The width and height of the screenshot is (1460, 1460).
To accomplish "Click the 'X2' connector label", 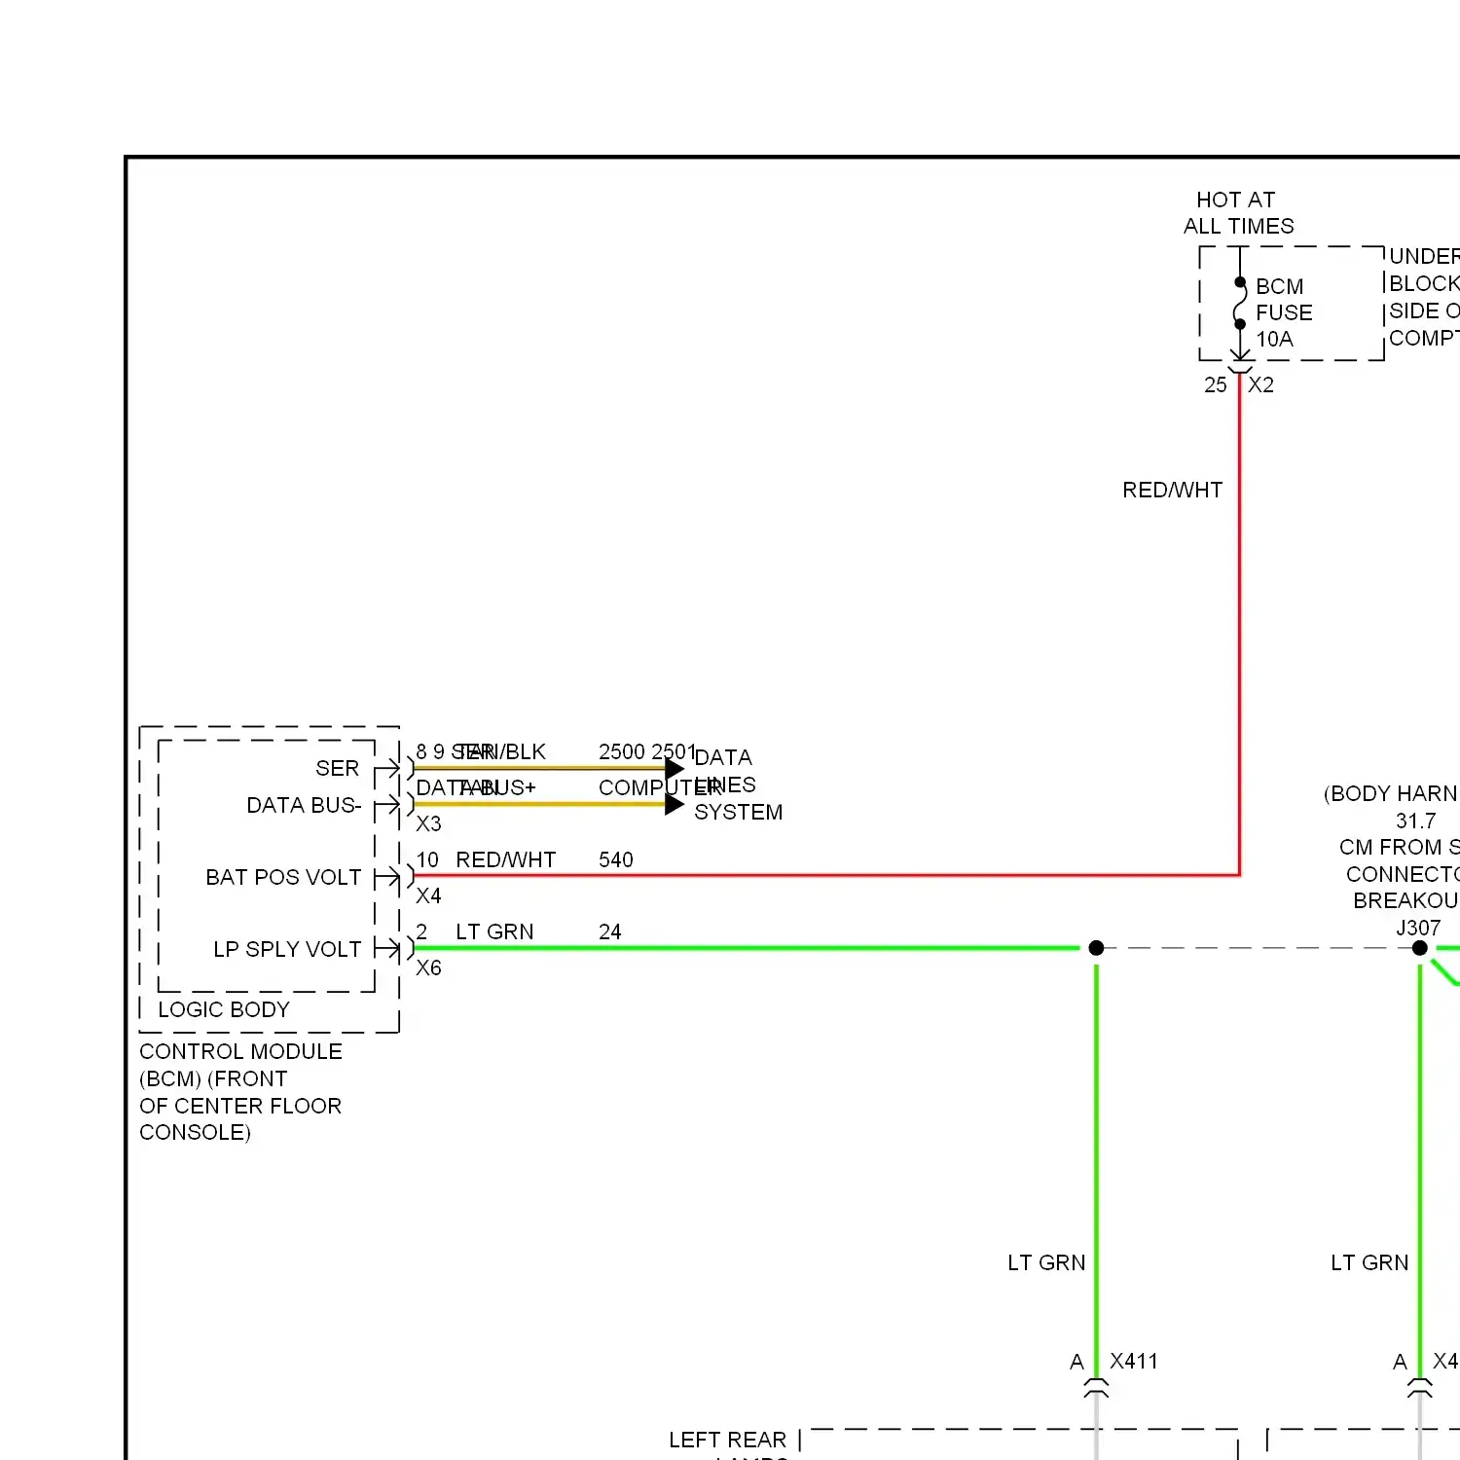I will 1260,384.
